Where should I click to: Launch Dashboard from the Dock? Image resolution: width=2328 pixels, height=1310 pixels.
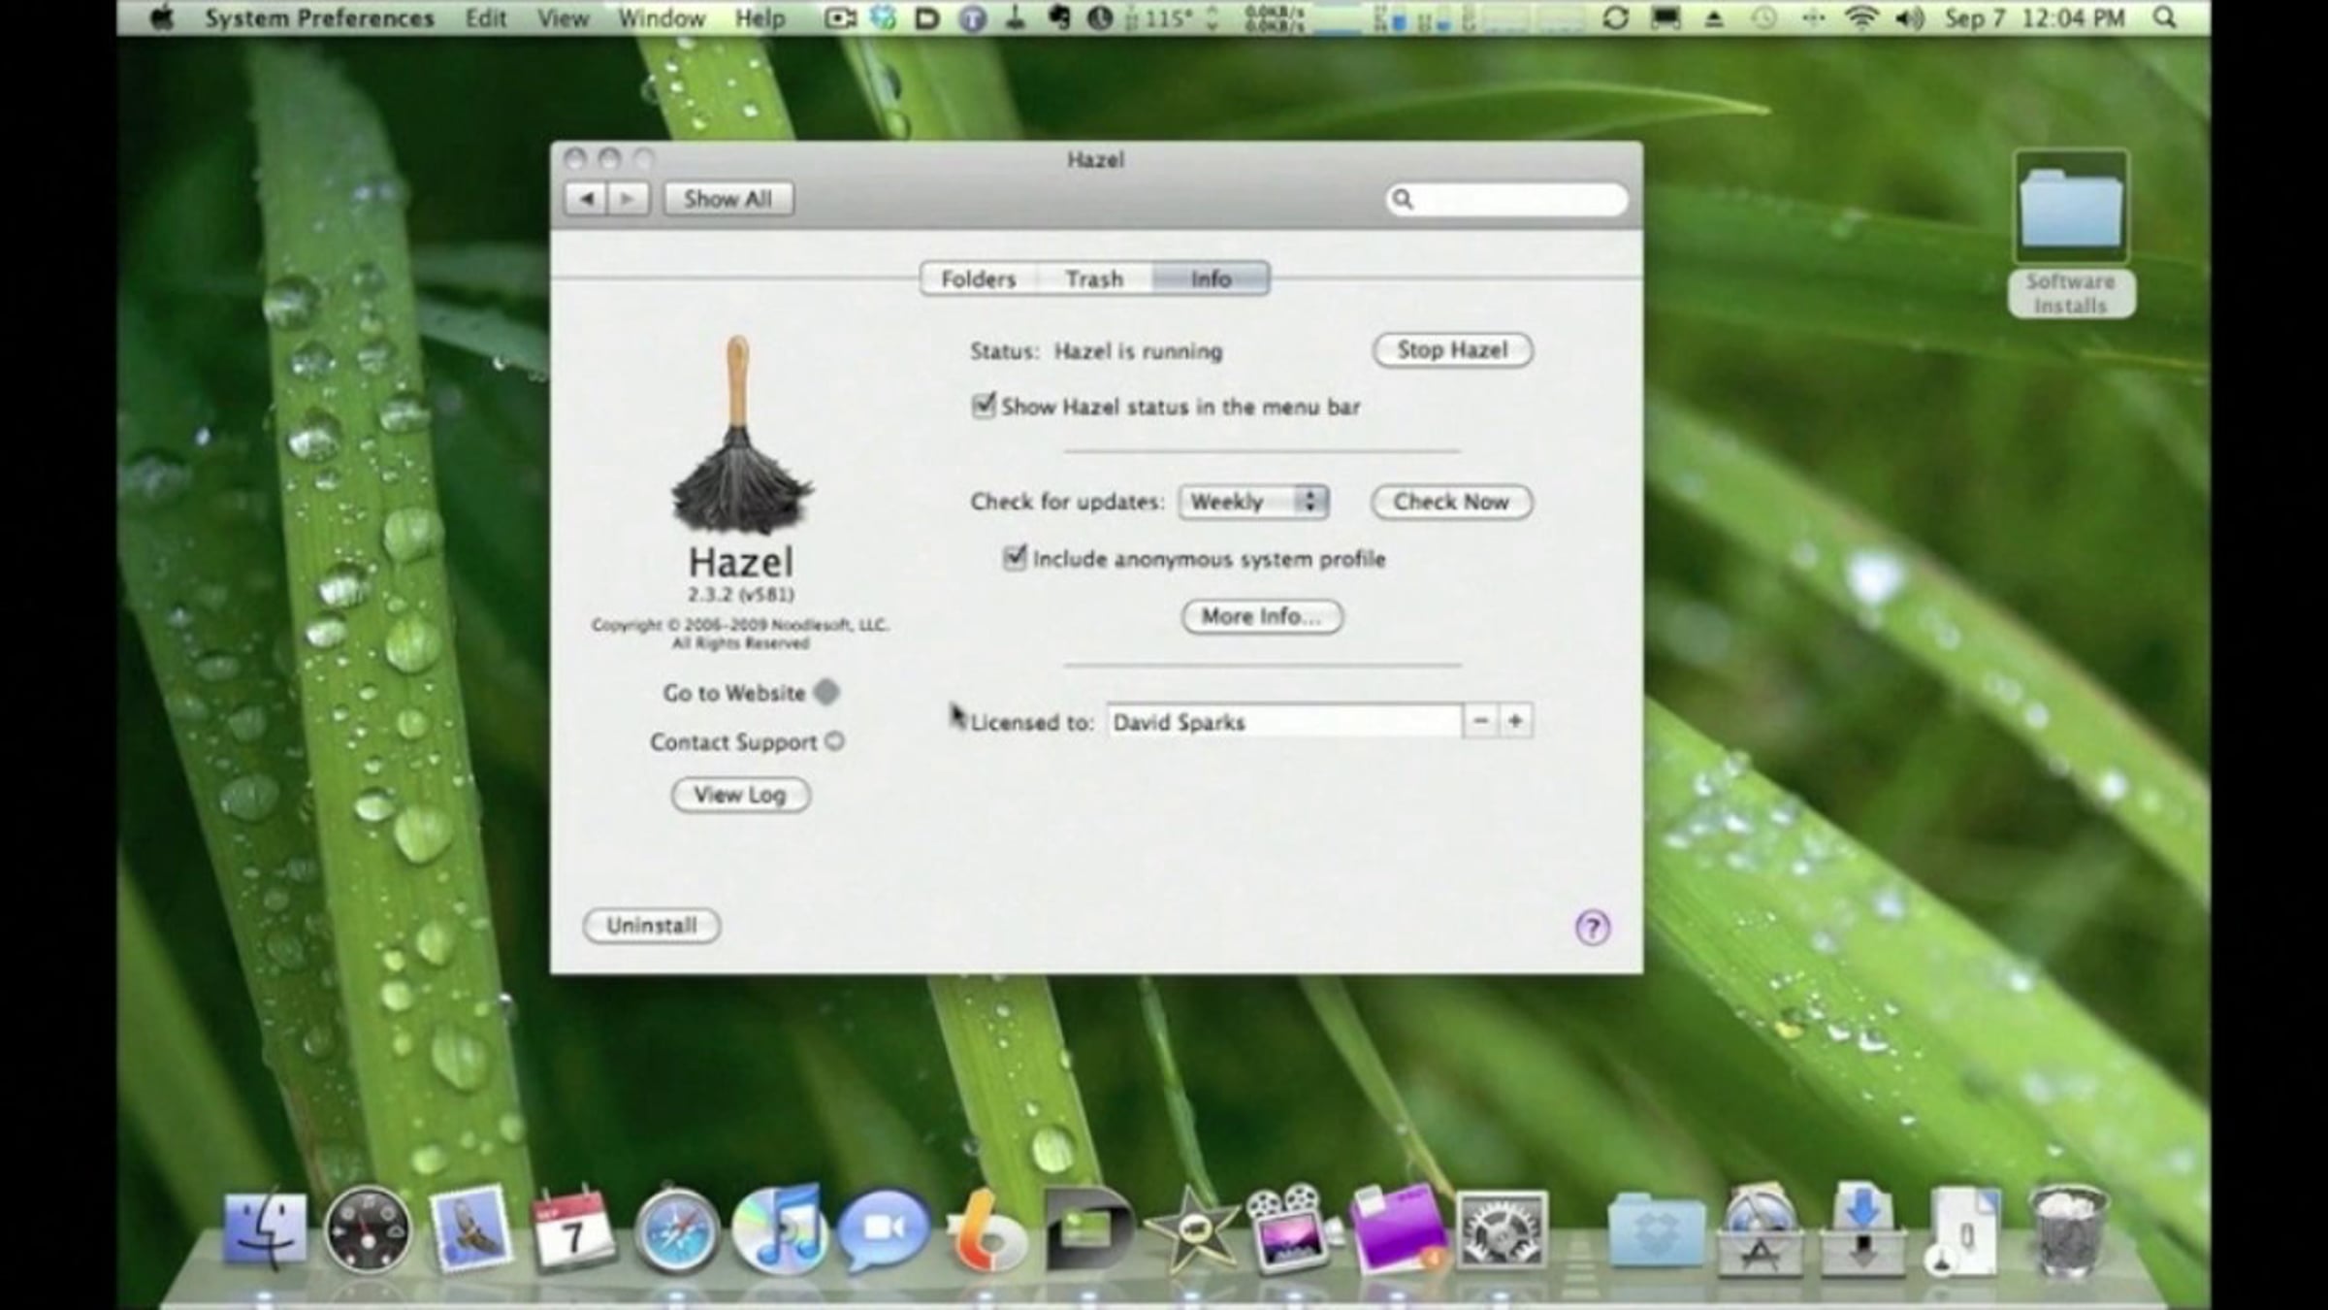tap(367, 1230)
